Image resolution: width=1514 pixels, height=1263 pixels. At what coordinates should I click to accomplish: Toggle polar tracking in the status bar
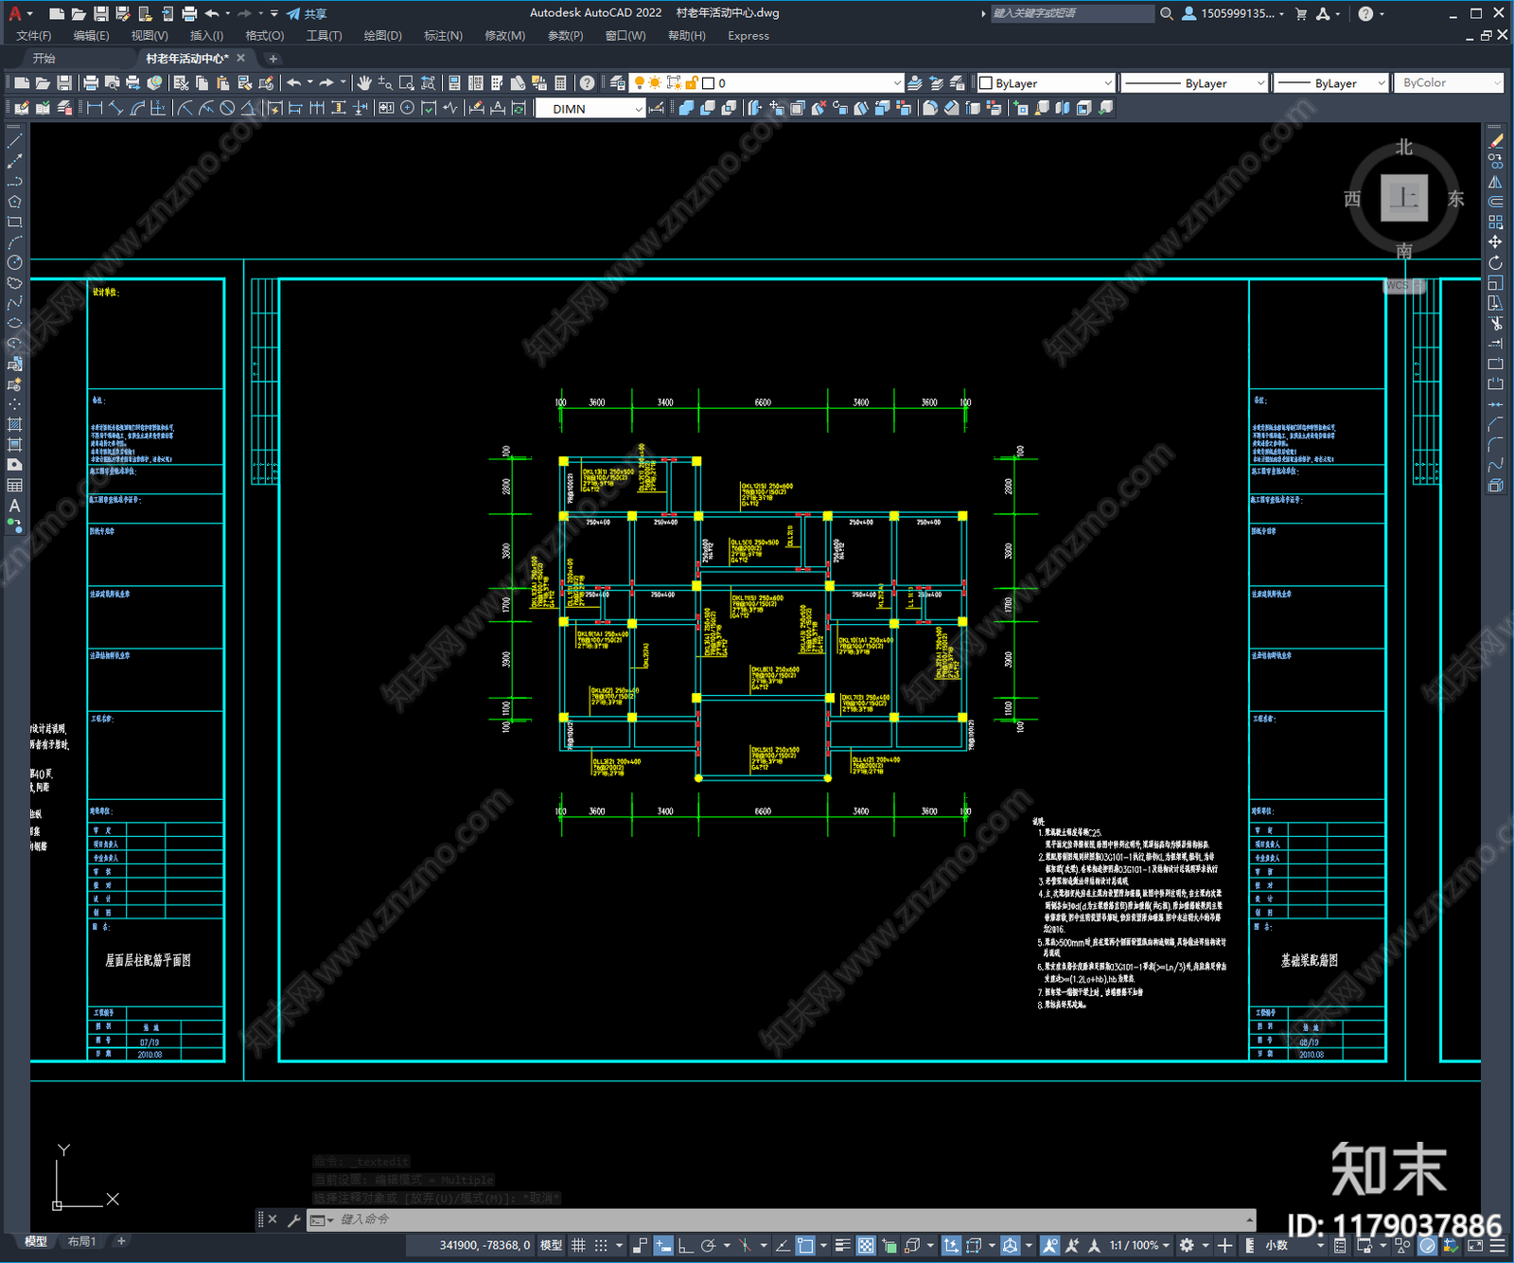708,1245
